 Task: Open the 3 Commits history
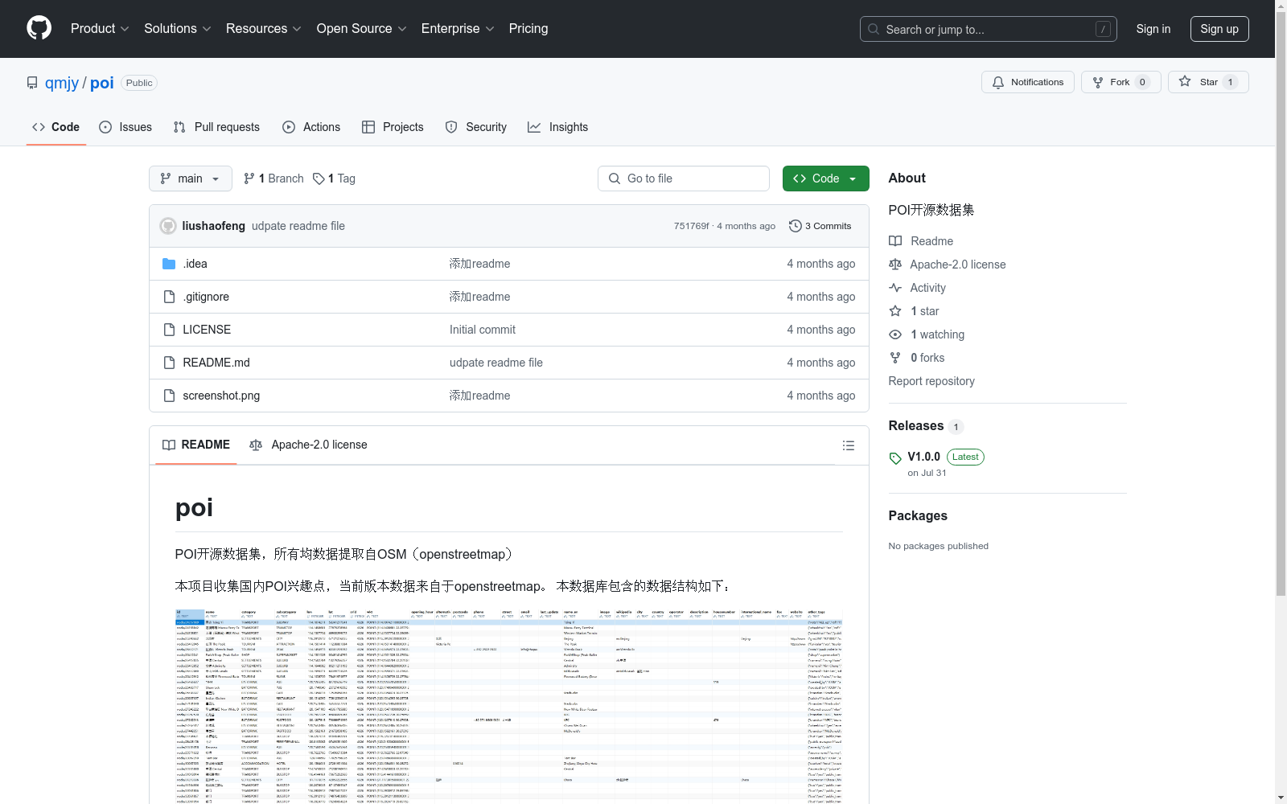[x=820, y=226]
